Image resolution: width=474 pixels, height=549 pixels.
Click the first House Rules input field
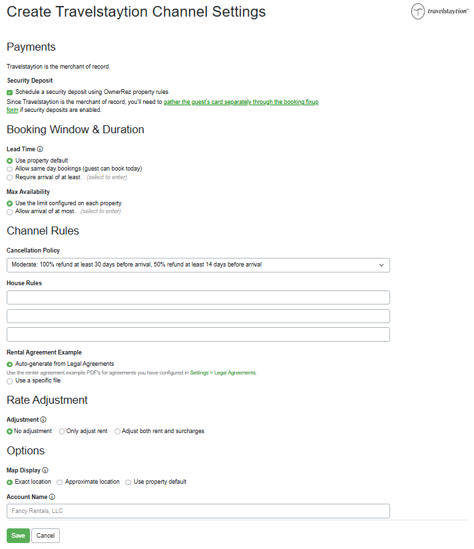(x=198, y=297)
